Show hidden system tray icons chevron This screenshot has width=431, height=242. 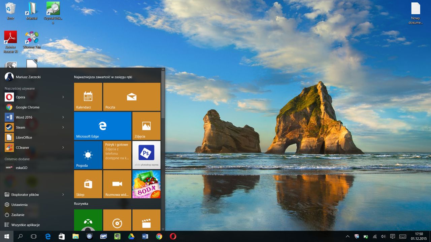[347, 236]
